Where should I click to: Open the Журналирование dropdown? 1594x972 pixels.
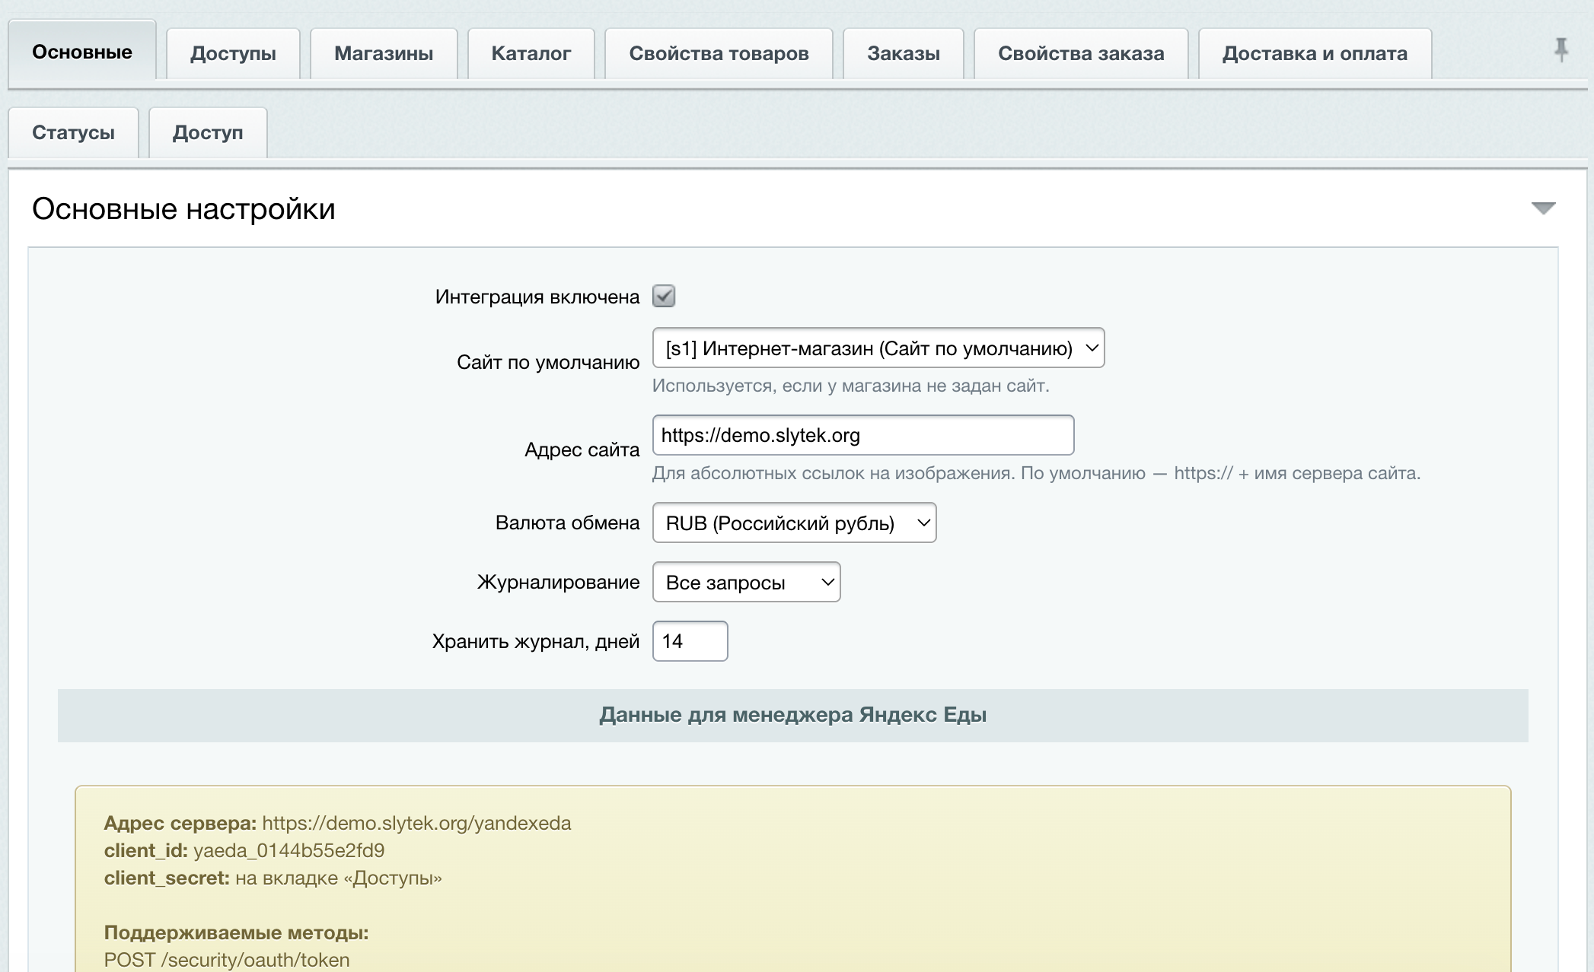click(x=746, y=583)
